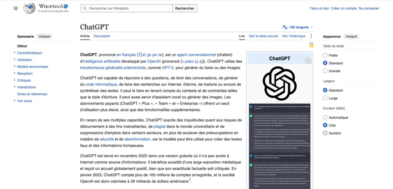Select Automatique color mode
393x189 pixels.
pos(325,117)
